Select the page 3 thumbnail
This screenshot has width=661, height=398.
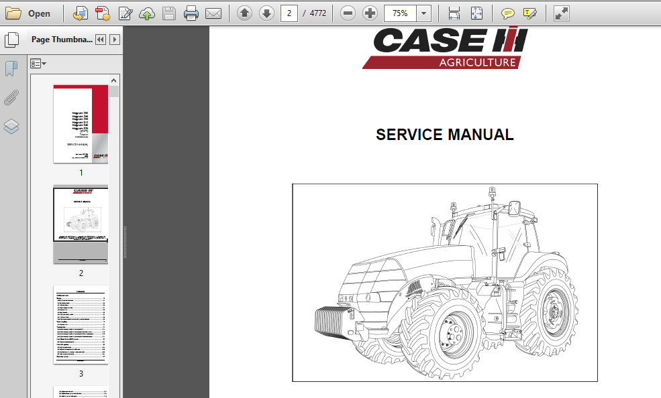[81, 324]
